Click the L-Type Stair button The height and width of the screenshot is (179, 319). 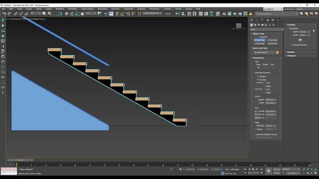272,40
